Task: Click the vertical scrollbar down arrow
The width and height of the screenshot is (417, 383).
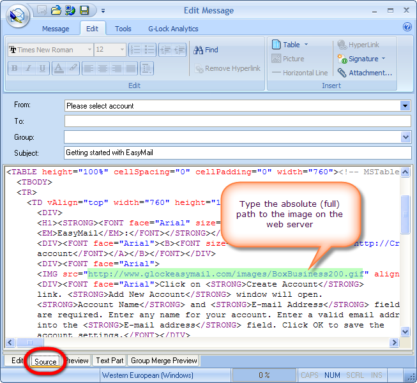Action: 405,331
